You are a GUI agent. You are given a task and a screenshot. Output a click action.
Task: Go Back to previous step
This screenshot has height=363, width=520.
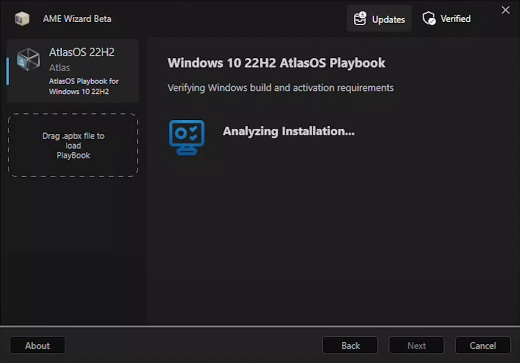pos(350,345)
